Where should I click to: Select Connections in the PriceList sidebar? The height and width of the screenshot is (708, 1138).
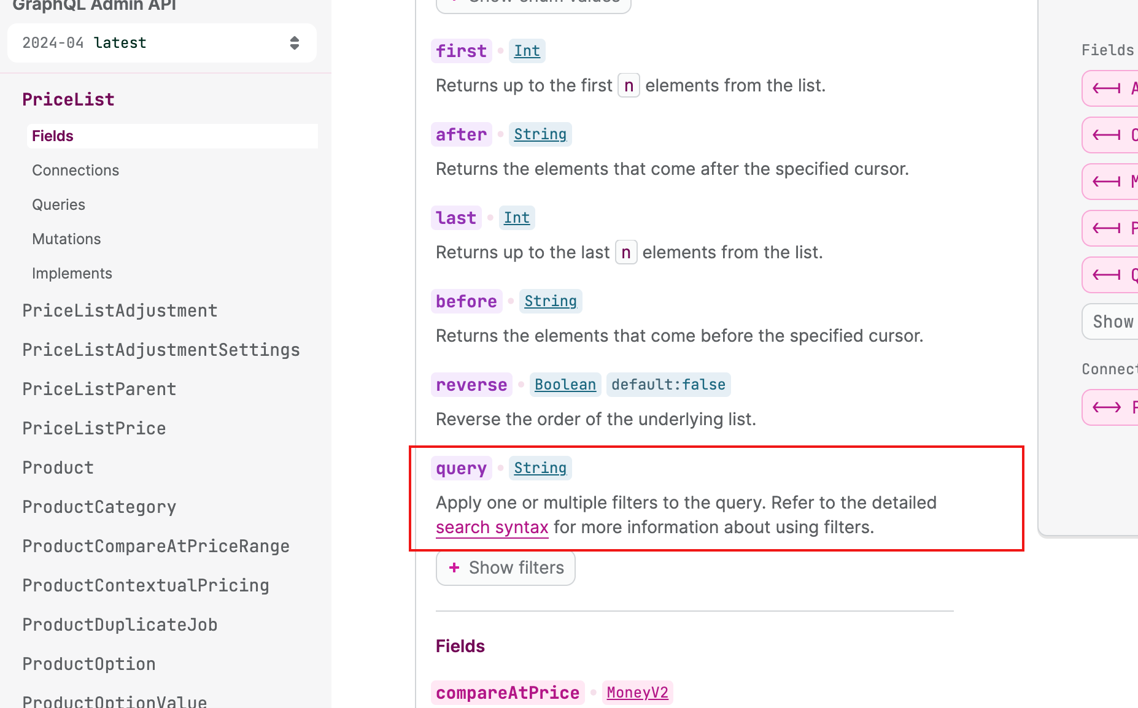[x=75, y=170]
